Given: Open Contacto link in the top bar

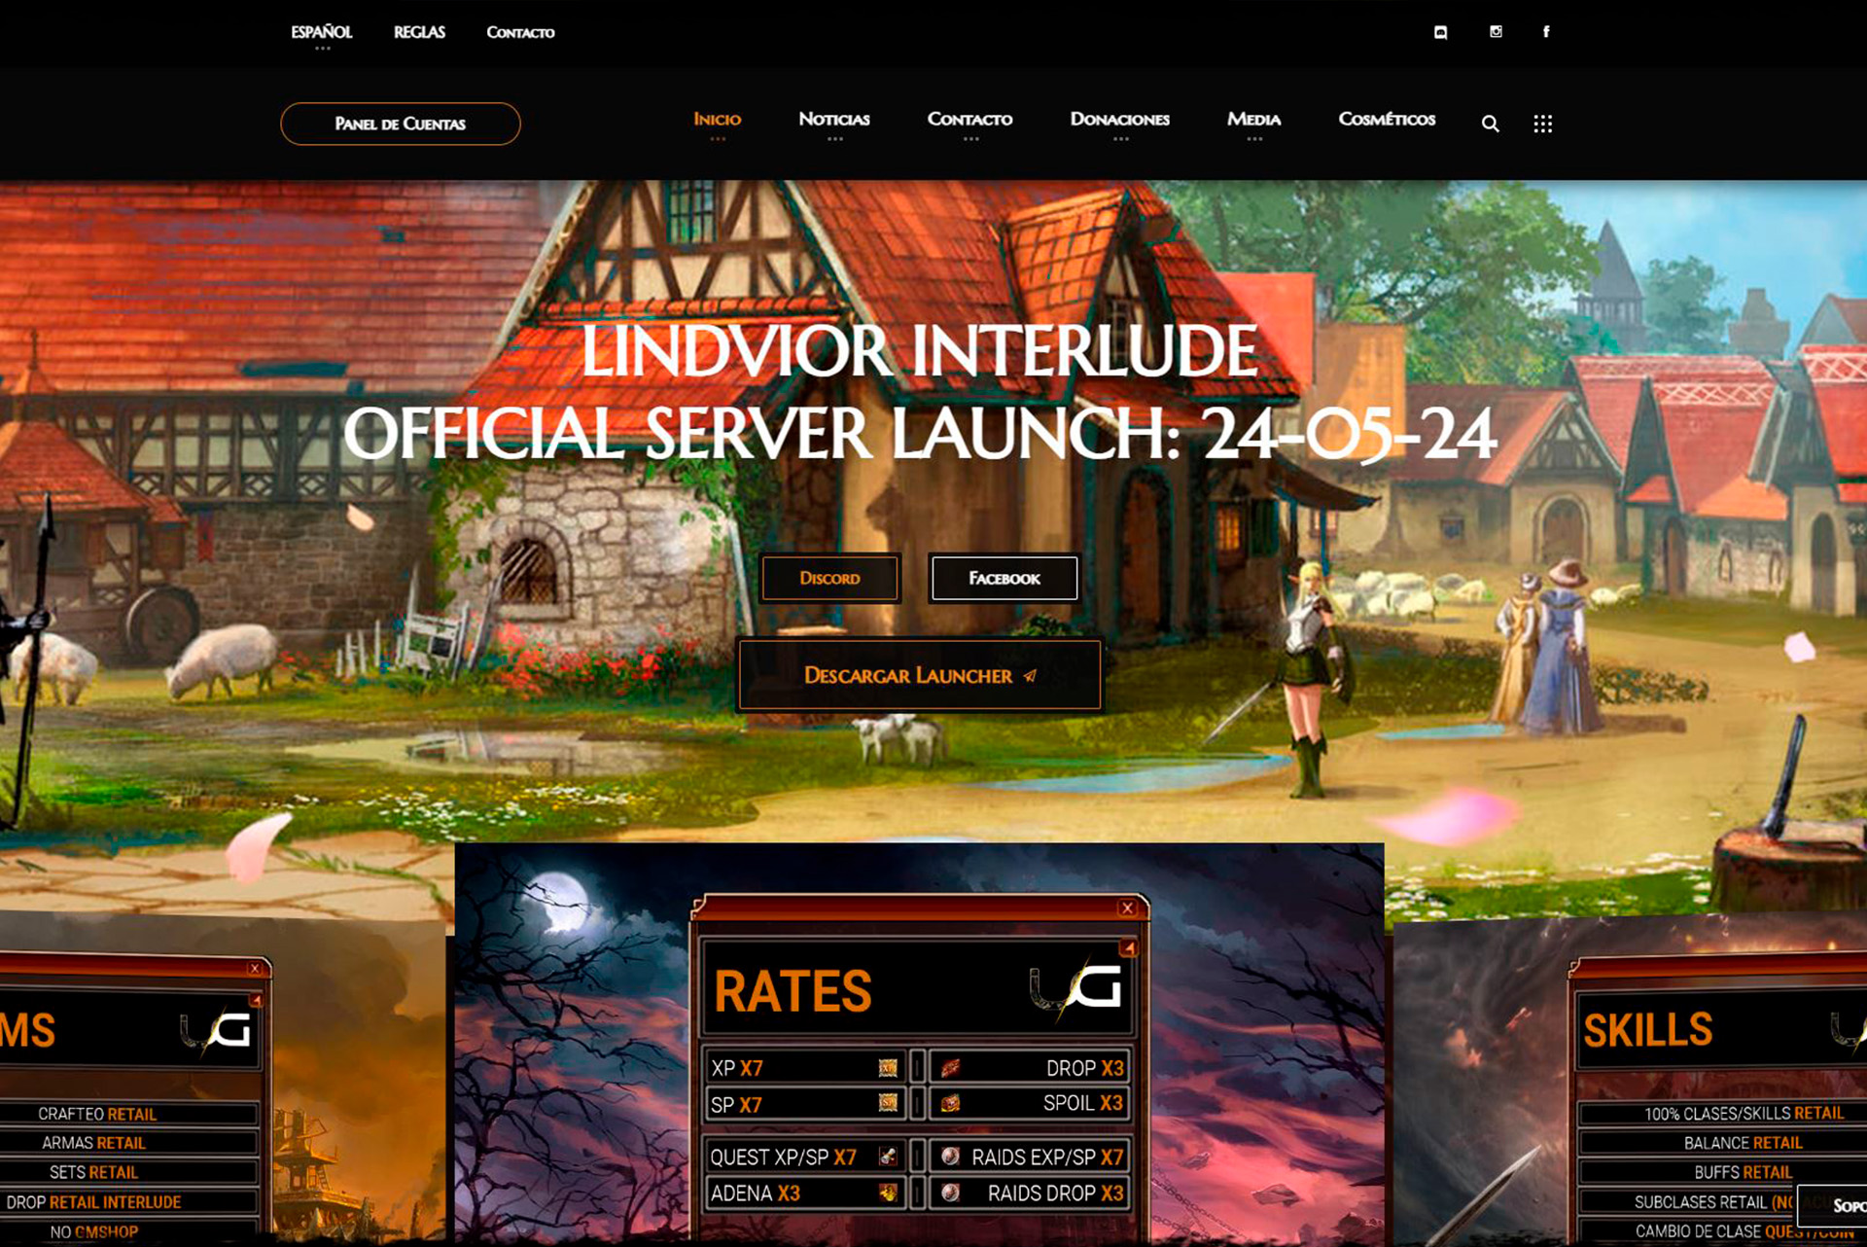Looking at the screenshot, I should (x=520, y=32).
